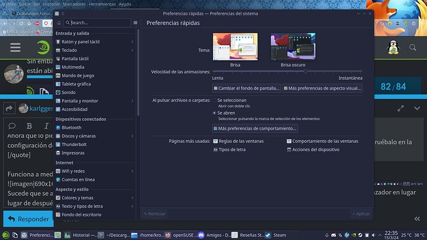Viewport: 427px width, 240px height.
Task: Adjust the animation speed slider handle
Action: click(x=306, y=71)
